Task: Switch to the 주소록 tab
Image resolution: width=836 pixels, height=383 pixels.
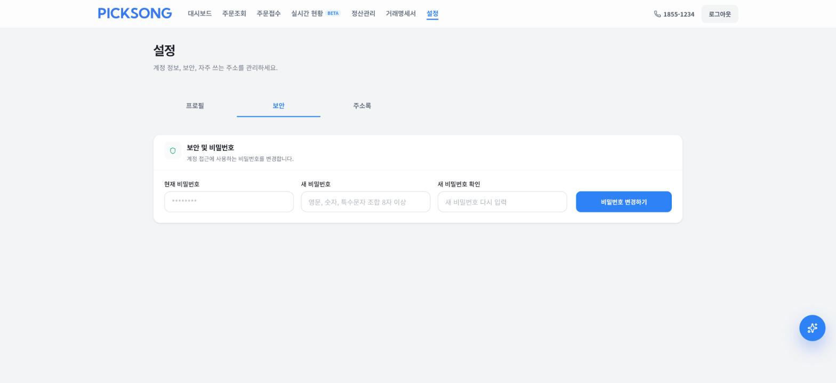Action: (x=362, y=106)
